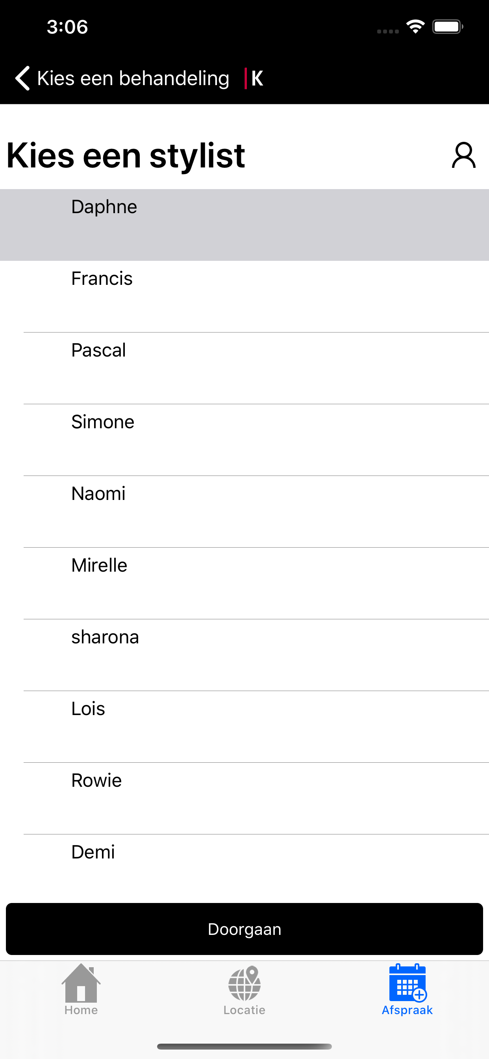489x1059 pixels.
Task: Tap the K logo in header
Action: click(254, 78)
